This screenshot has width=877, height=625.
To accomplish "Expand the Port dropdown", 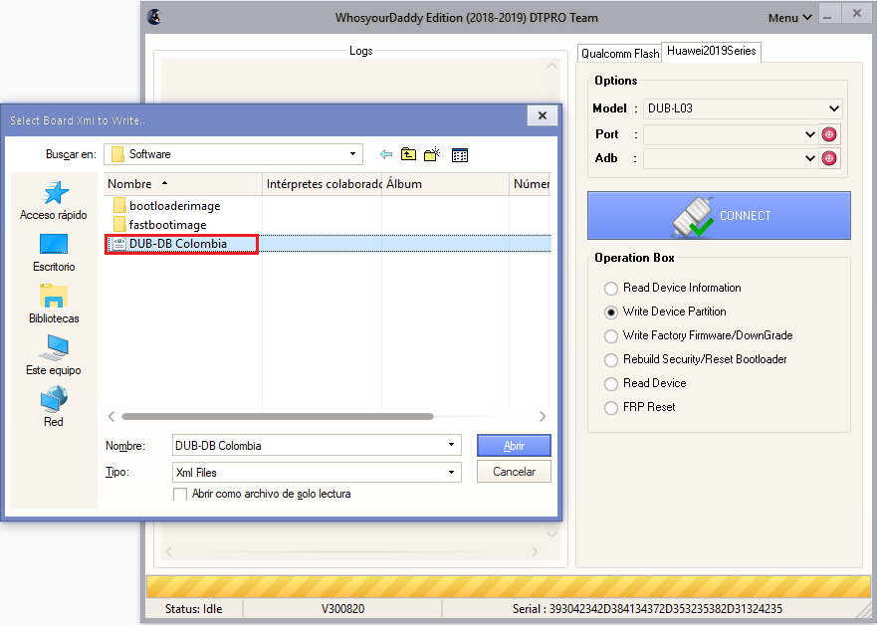I will [x=809, y=134].
